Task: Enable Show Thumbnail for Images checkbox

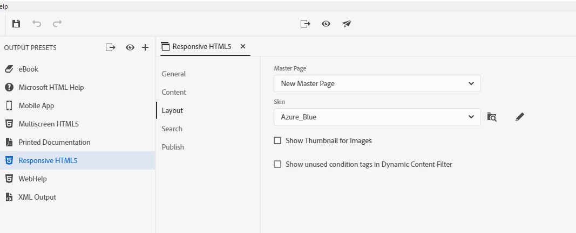Action: (277, 140)
